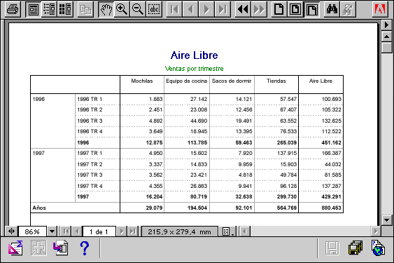394x263 pixels.
Task: Select the Zoom Out magnifier tool
Action: (138, 10)
